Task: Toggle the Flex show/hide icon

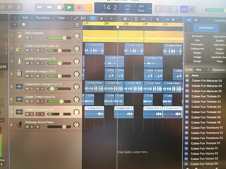Action: click(x=83, y=18)
